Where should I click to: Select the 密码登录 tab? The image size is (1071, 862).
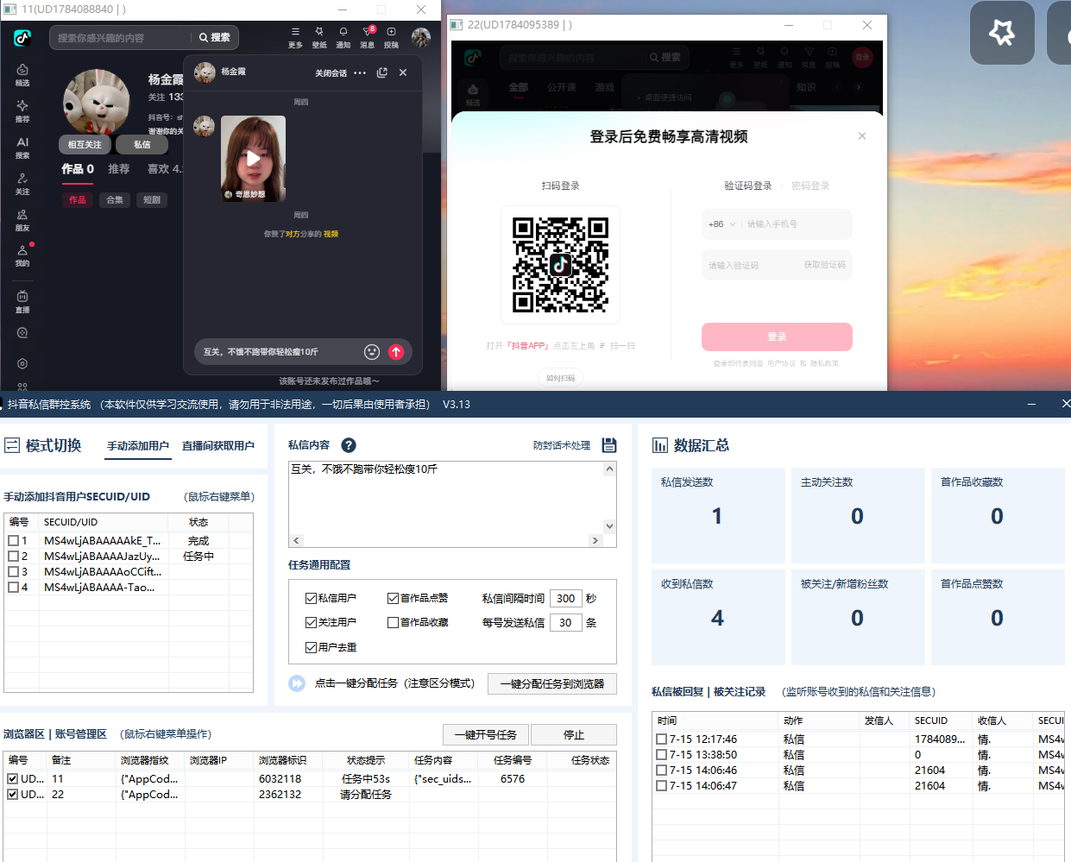[x=810, y=186]
